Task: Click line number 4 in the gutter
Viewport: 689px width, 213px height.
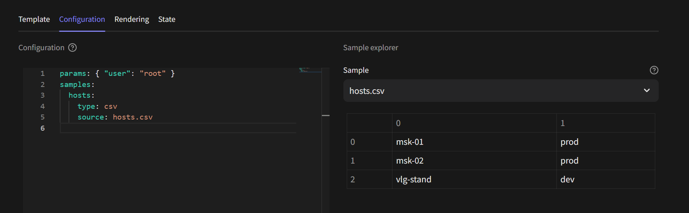Action: tap(43, 106)
